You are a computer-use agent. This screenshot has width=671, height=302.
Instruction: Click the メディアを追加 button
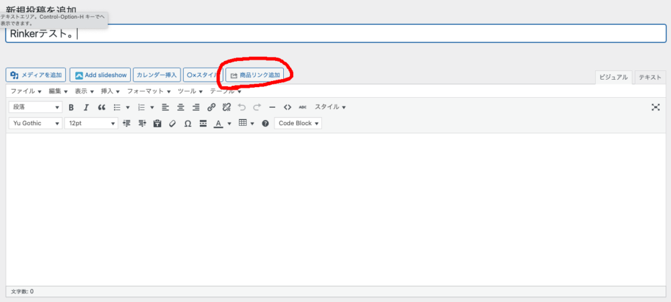36,75
